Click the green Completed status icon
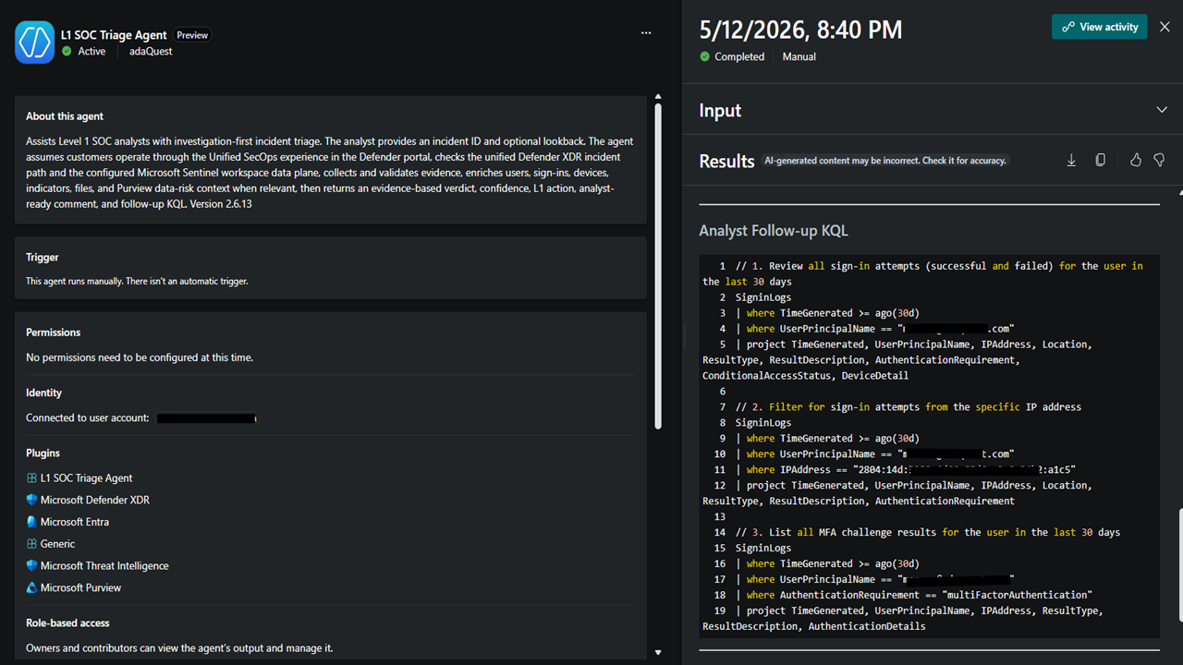 705,56
